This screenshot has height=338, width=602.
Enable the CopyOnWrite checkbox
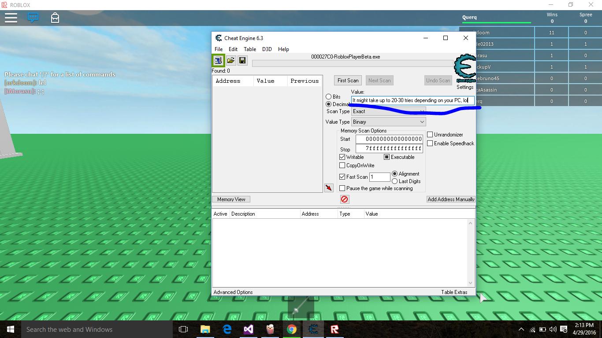342,165
